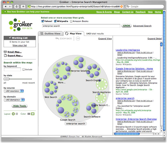Select the Map View tab
This screenshot has width=167, height=143.
[74, 33]
